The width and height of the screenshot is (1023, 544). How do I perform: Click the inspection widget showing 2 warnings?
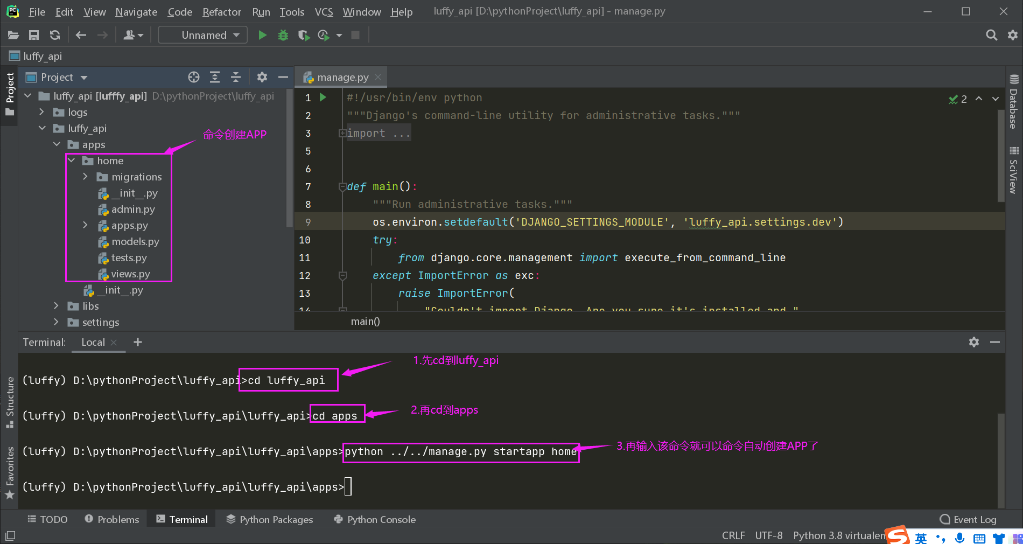pyautogui.click(x=958, y=99)
